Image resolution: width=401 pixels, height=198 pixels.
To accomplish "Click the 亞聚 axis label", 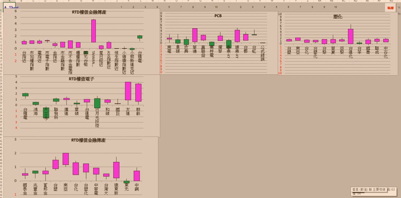I will tap(342, 50).
